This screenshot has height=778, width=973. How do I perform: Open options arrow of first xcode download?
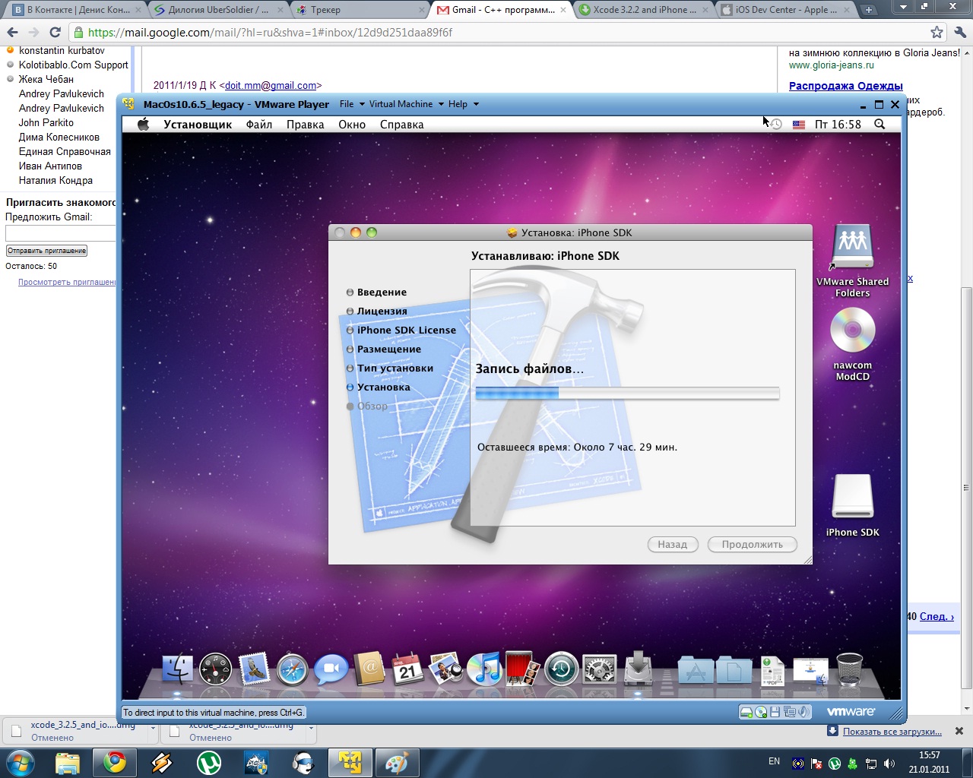click(153, 728)
